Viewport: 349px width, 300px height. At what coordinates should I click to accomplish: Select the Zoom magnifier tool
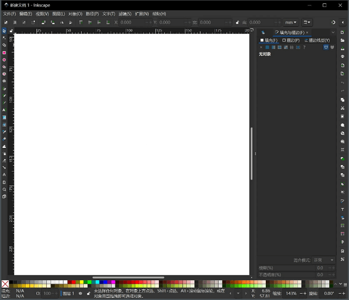(x=4, y=189)
